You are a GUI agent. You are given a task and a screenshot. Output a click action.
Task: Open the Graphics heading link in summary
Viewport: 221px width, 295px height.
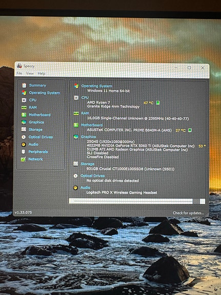pyautogui.click(x=88, y=137)
